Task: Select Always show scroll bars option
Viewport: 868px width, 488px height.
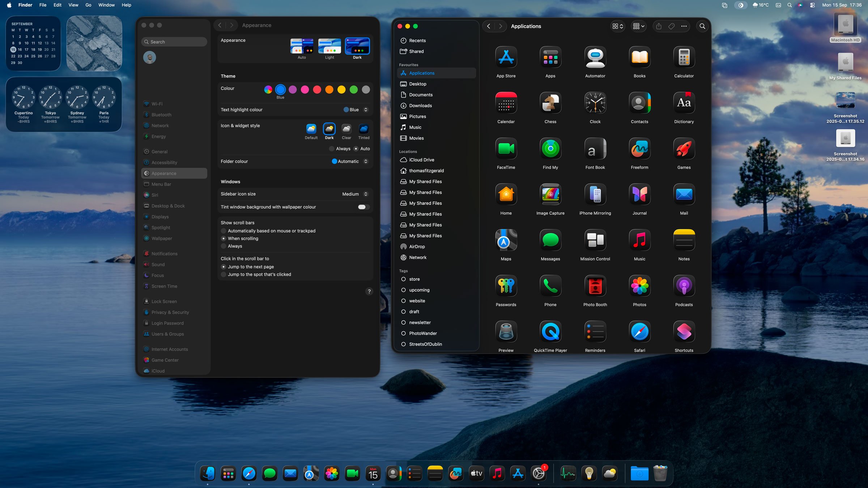Action: 224,246
